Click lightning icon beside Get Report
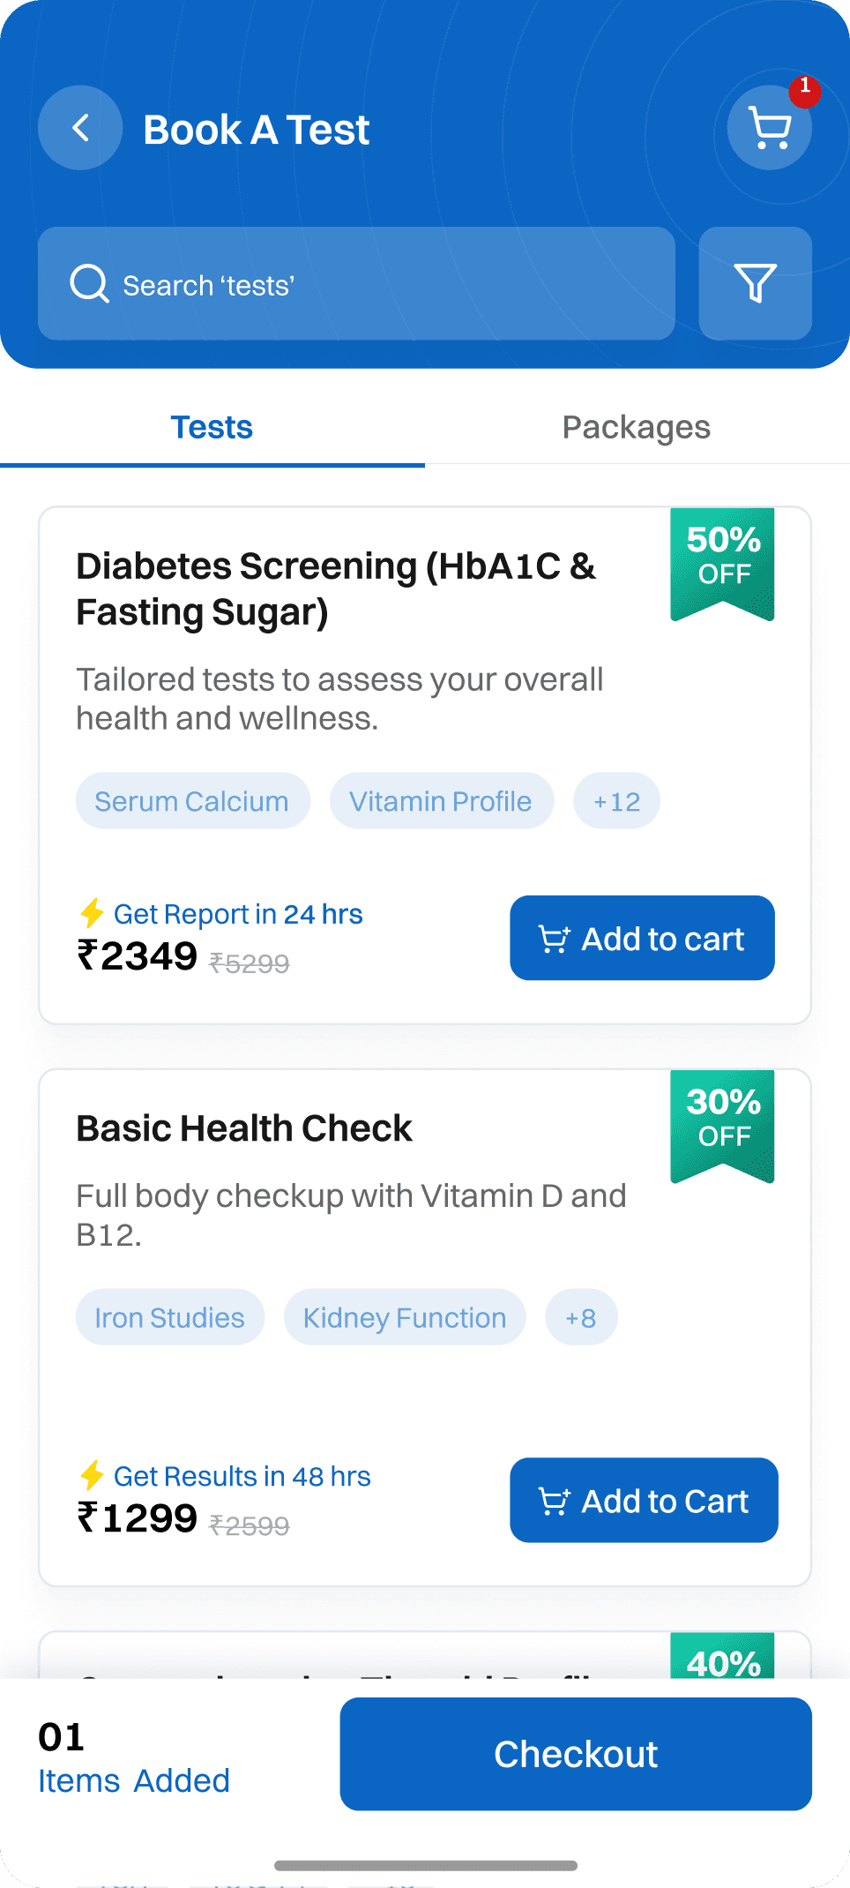Viewport: 850px width, 1888px height. pyautogui.click(x=92, y=912)
